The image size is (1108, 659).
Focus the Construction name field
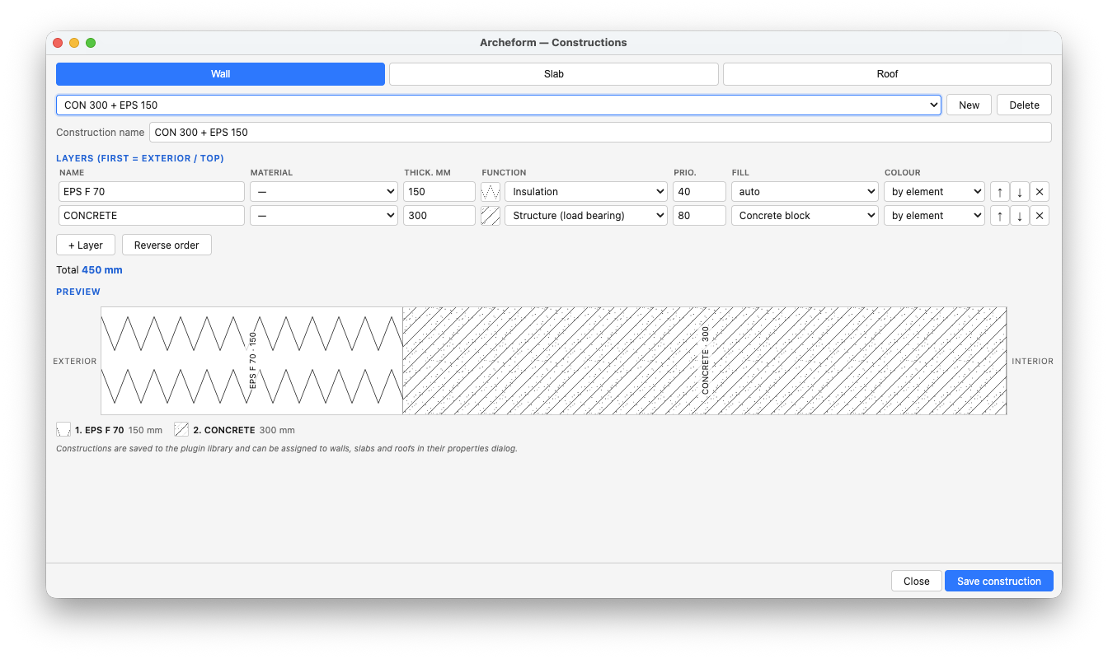pos(600,133)
